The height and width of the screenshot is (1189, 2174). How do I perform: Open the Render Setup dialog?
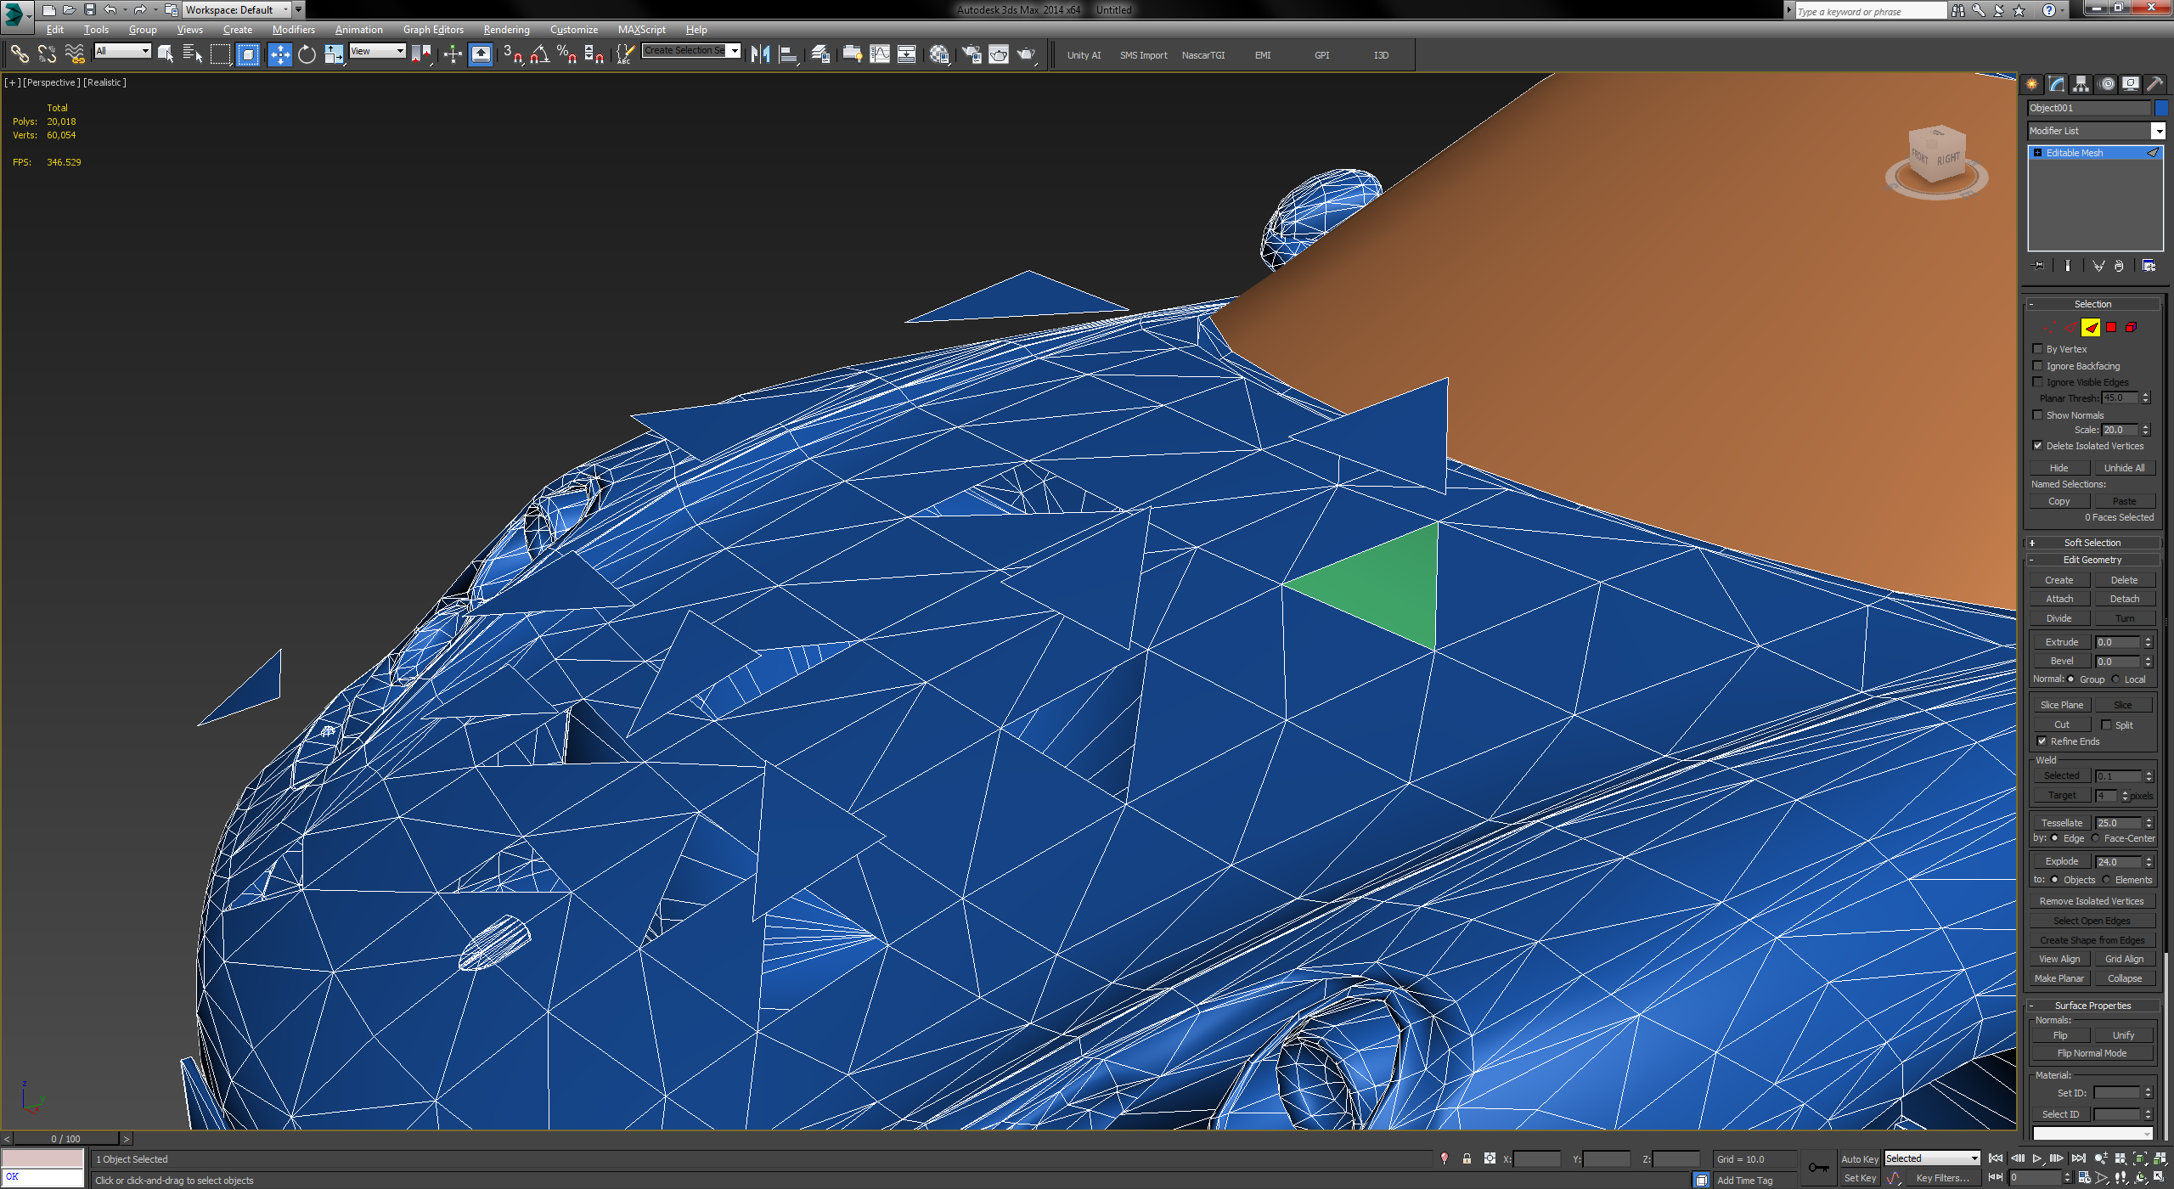(x=972, y=54)
